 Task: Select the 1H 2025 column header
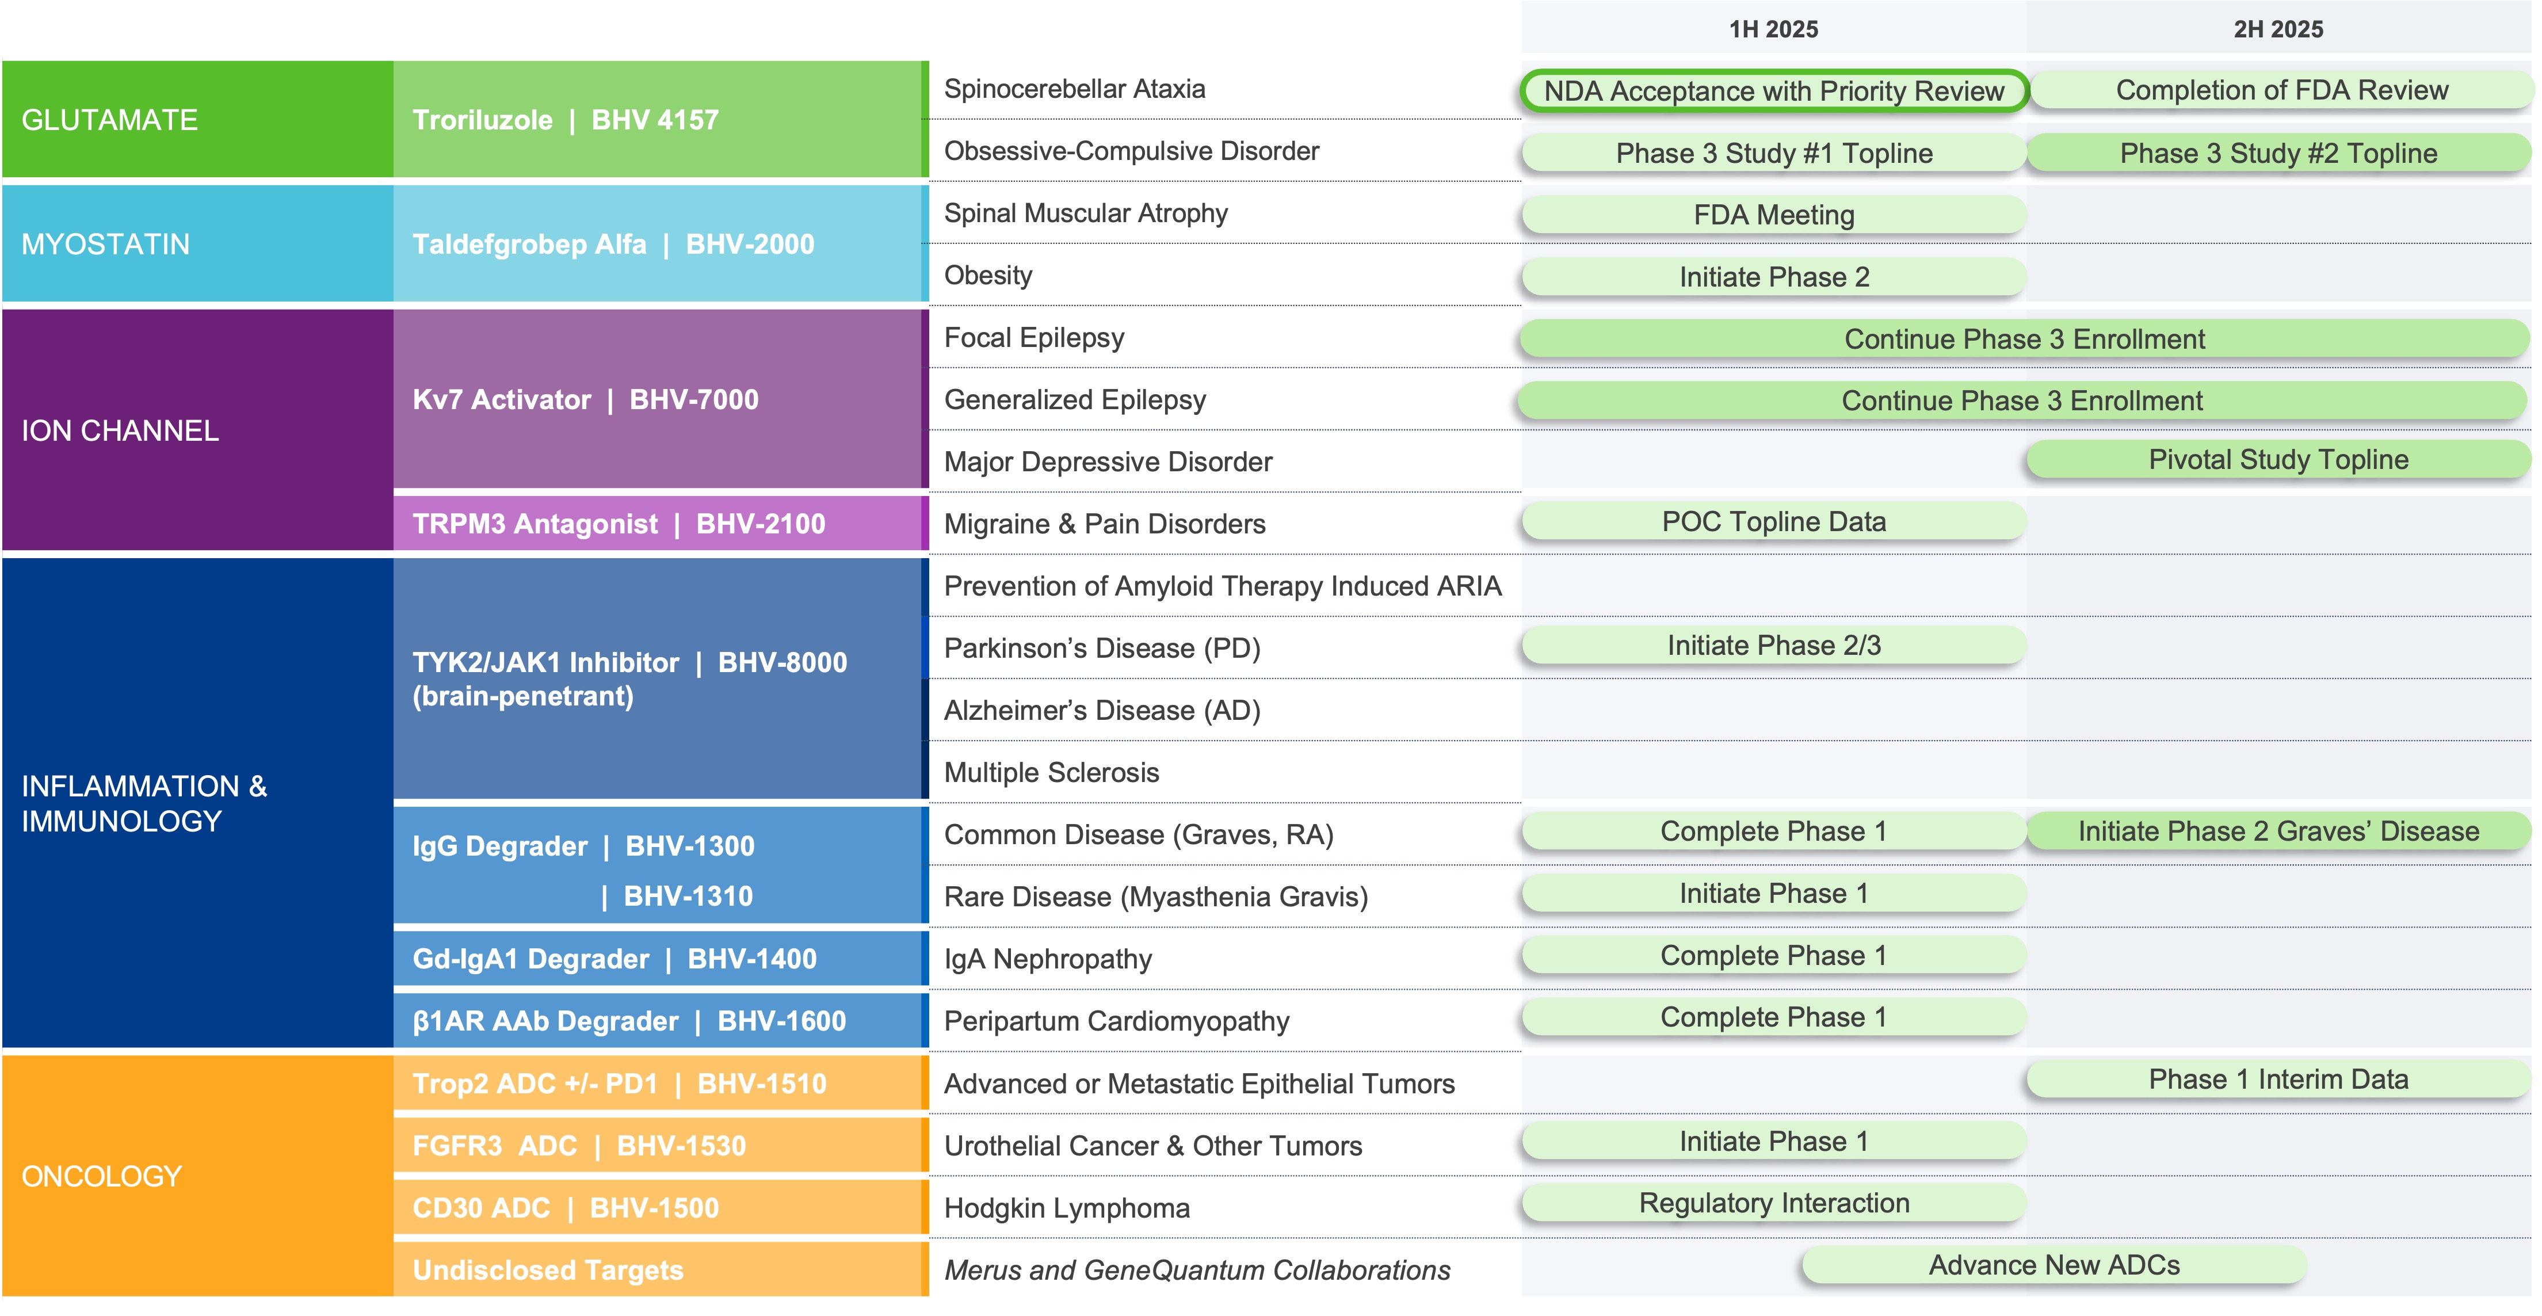1772,29
